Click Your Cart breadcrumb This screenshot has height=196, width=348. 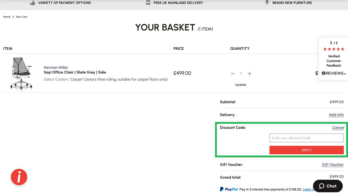[21, 17]
